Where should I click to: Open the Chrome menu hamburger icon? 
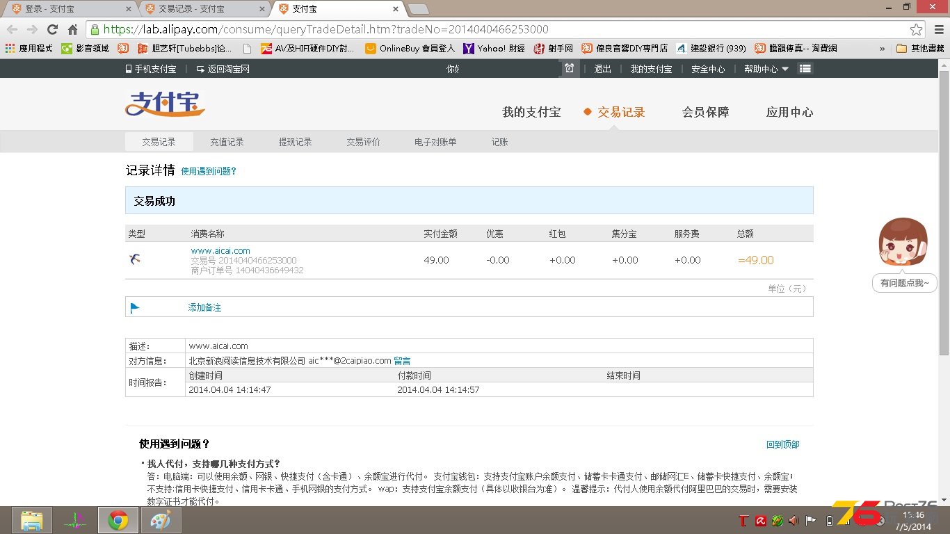click(x=938, y=29)
